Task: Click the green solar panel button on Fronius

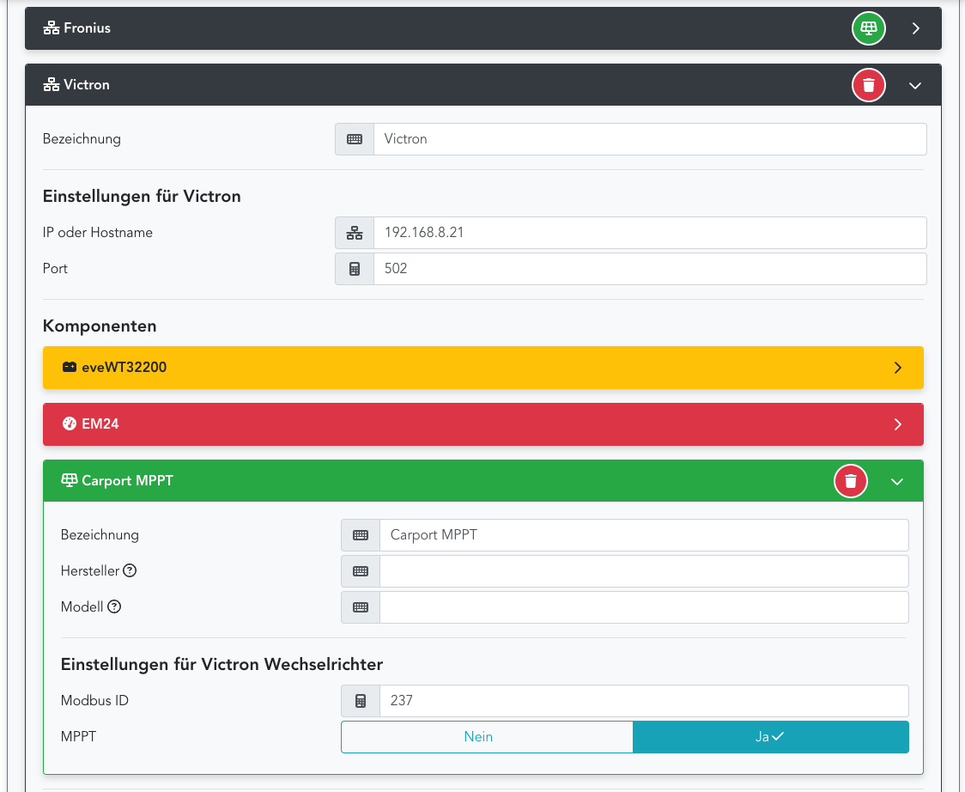Action: click(x=868, y=28)
